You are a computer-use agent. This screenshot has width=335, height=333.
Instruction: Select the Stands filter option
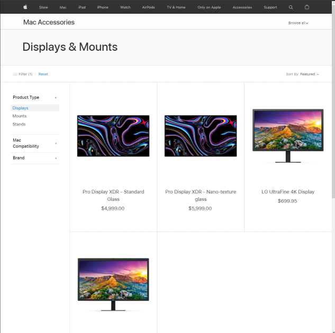(x=19, y=124)
